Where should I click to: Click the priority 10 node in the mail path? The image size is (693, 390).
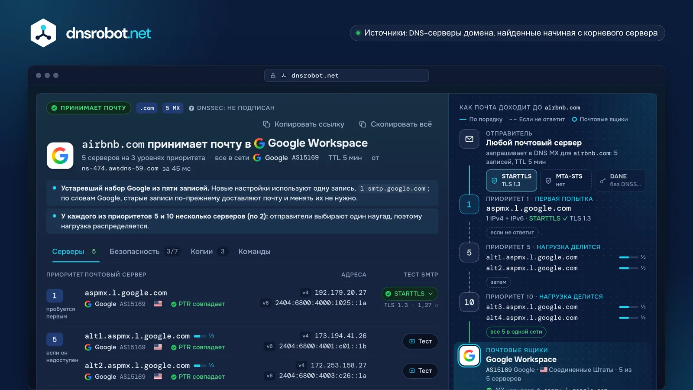[469, 302]
